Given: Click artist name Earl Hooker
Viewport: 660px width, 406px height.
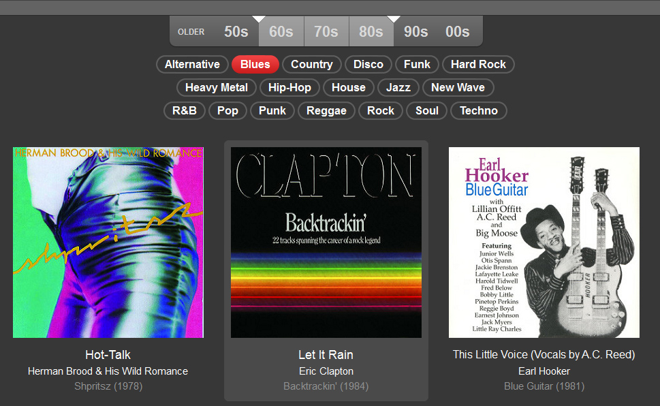Looking at the screenshot, I should (544, 371).
